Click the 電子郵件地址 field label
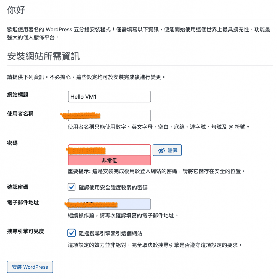The height and width of the screenshot is (279, 277). click(23, 202)
